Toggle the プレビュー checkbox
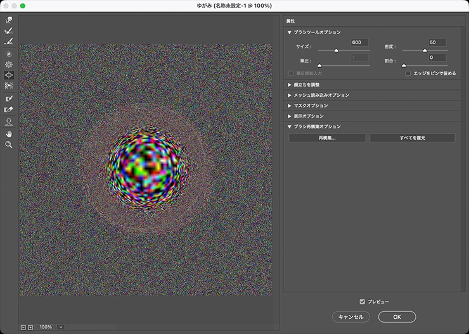The height and width of the screenshot is (334, 469). click(x=363, y=302)
